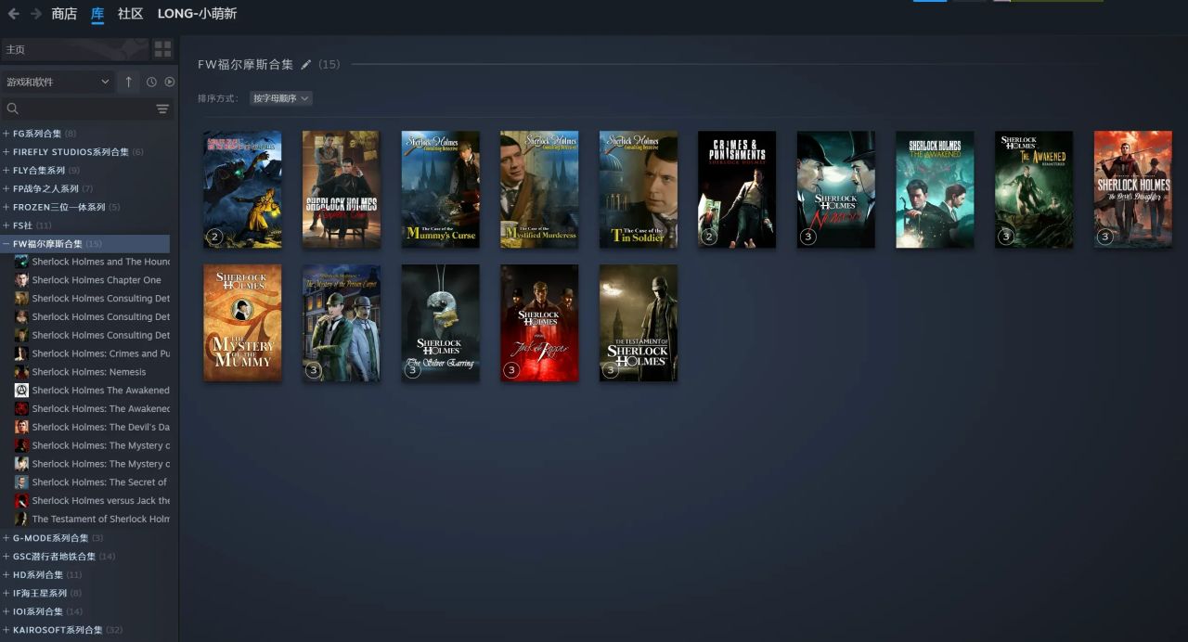
Task: Click the Sherlock Holmes: Nemesis sidebar icon
Action: pyautogui.click(x=21, y=372)
